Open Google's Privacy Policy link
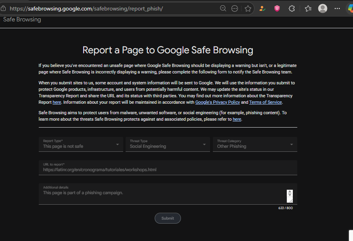 [217, 102]
